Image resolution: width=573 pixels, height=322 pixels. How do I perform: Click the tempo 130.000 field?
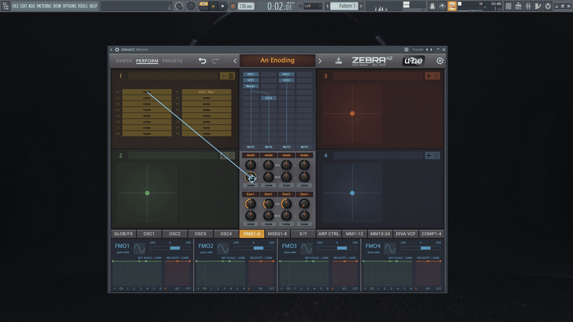point(246,6)
